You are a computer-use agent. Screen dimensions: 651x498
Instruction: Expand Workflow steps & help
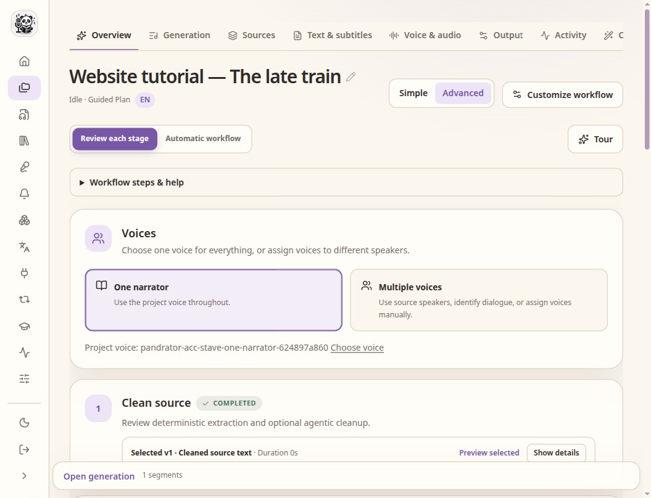tap(346, 182)
